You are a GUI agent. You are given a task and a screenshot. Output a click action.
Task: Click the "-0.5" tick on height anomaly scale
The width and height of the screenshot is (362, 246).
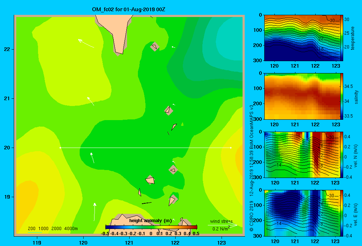click(x=105, y=234)
